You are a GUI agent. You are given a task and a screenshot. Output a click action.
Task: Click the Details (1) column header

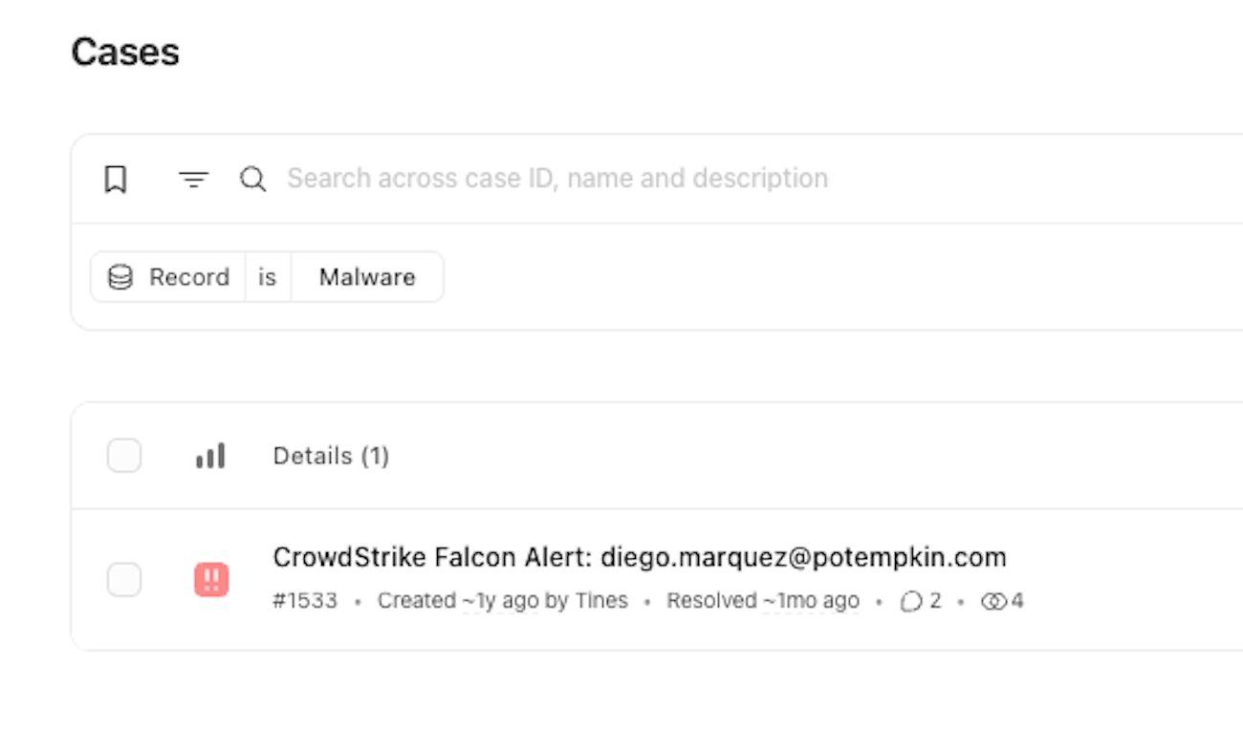(331, 456)
